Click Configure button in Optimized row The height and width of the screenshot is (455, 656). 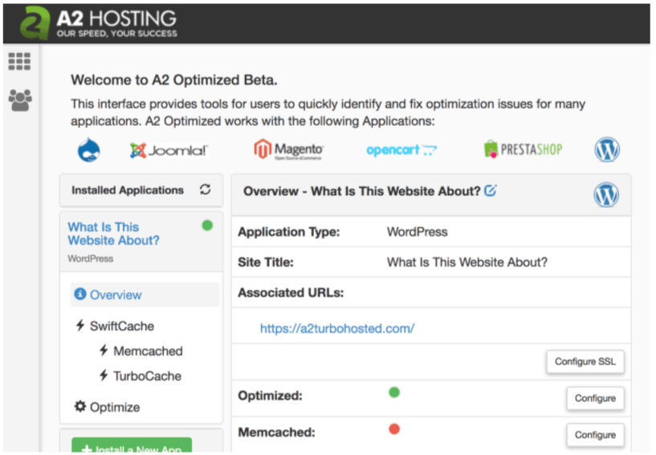tap(595, 398)
